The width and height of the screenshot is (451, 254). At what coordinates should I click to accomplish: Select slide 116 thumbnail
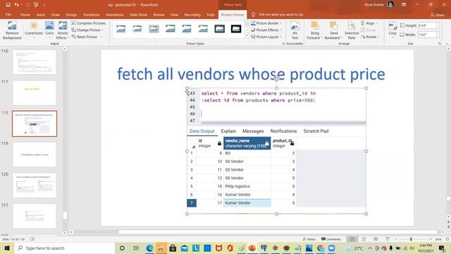coord(35,62)
